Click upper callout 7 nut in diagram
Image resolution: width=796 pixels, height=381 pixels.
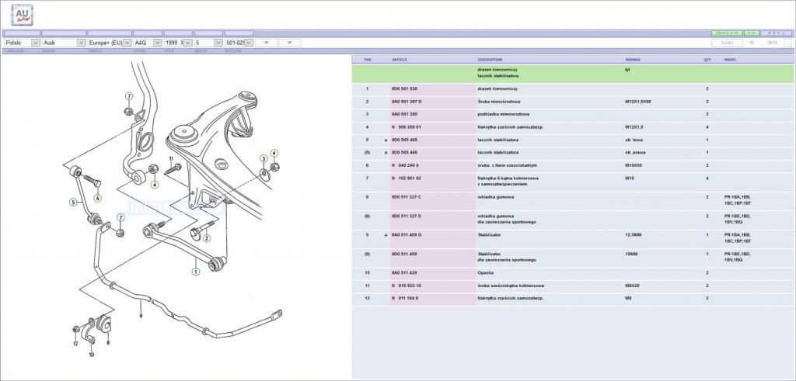tap(129, 95)
